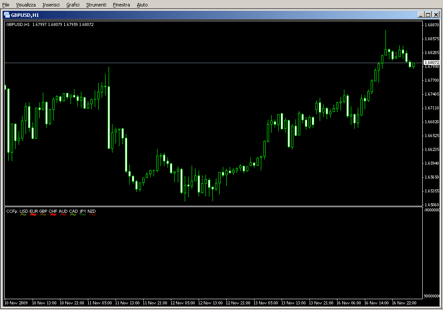Click the 16 Nov 14:00 time label

coord(376,303)
